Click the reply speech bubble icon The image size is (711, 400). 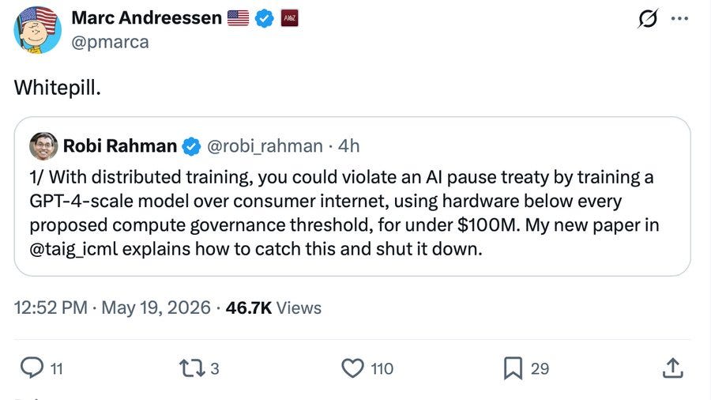pos(32,368)
